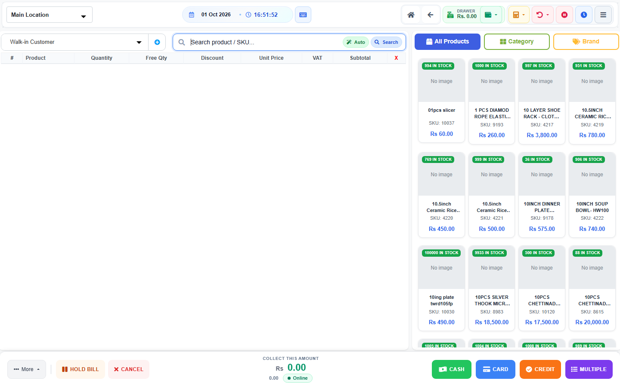Image resolution: width=620 pixels, height=387 pixels.
Task: Select the CREDIT payment button
Action: point(540,369)
